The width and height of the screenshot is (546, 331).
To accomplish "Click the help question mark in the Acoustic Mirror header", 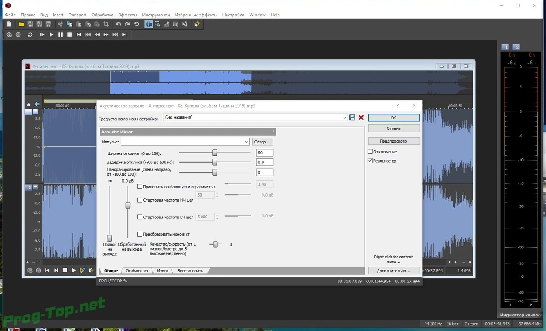I will (273, 132).
